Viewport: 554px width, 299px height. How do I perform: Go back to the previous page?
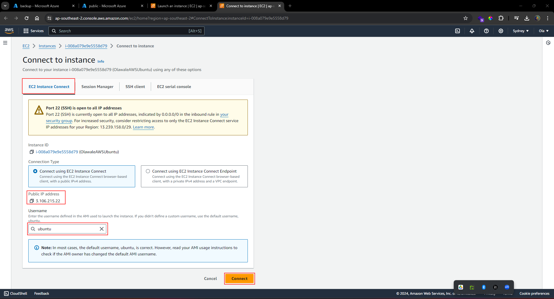(x=6, y=18)
